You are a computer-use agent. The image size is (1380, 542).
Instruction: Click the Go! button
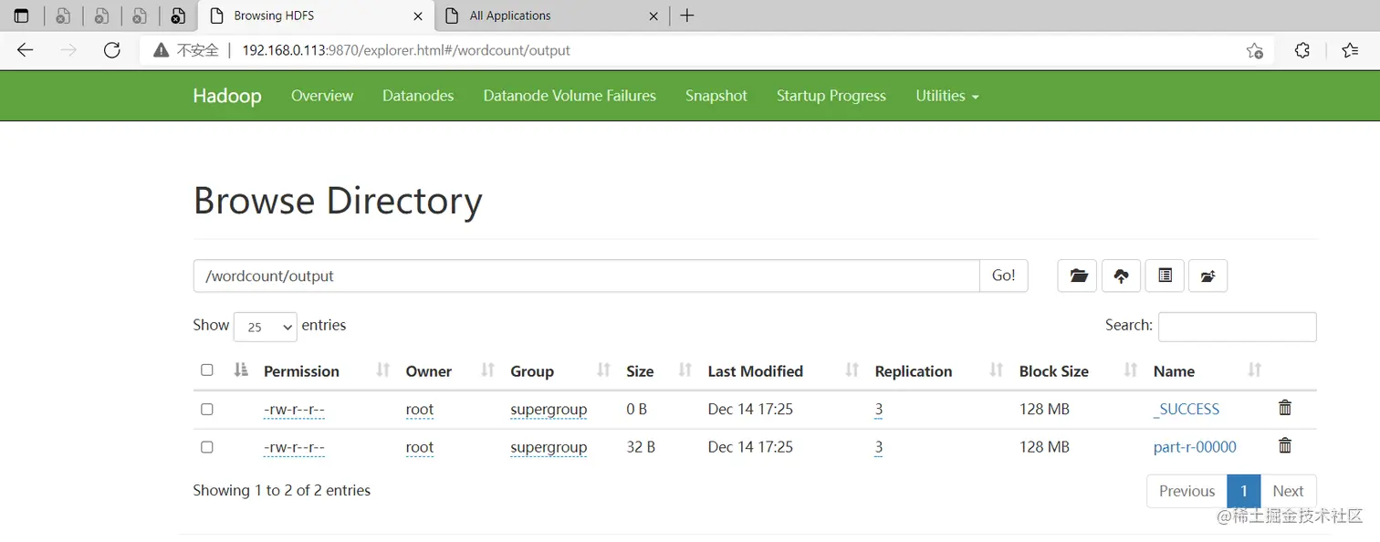pos(1004,276)
